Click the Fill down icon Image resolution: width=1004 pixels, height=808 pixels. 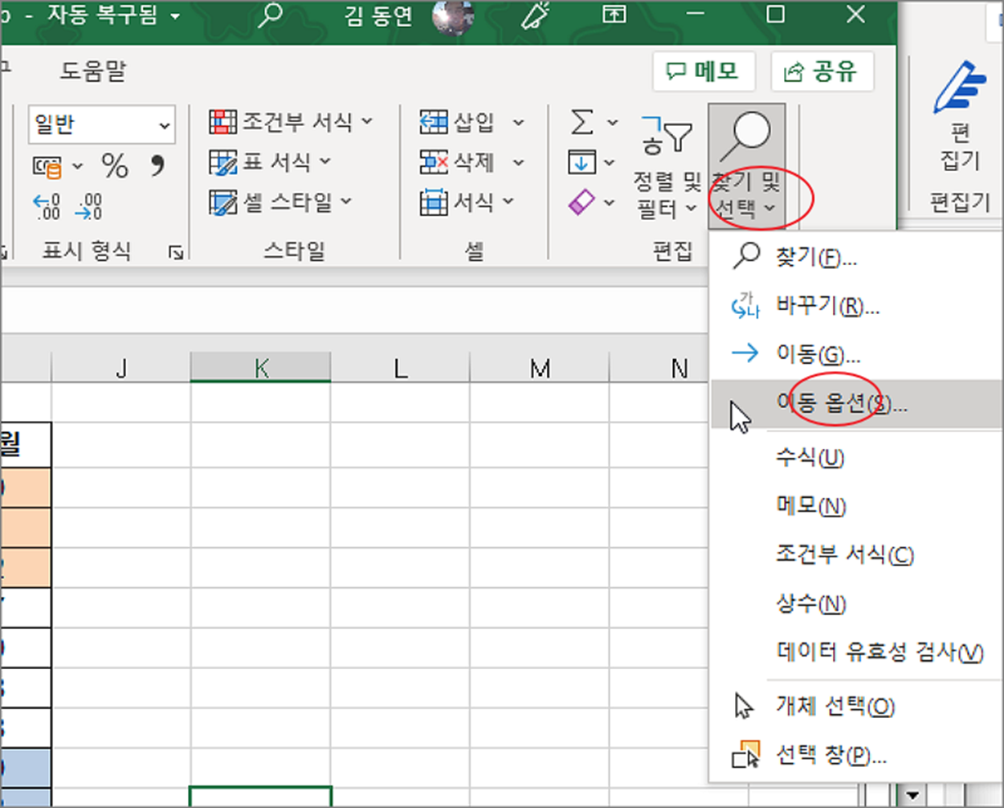(582, 162)
